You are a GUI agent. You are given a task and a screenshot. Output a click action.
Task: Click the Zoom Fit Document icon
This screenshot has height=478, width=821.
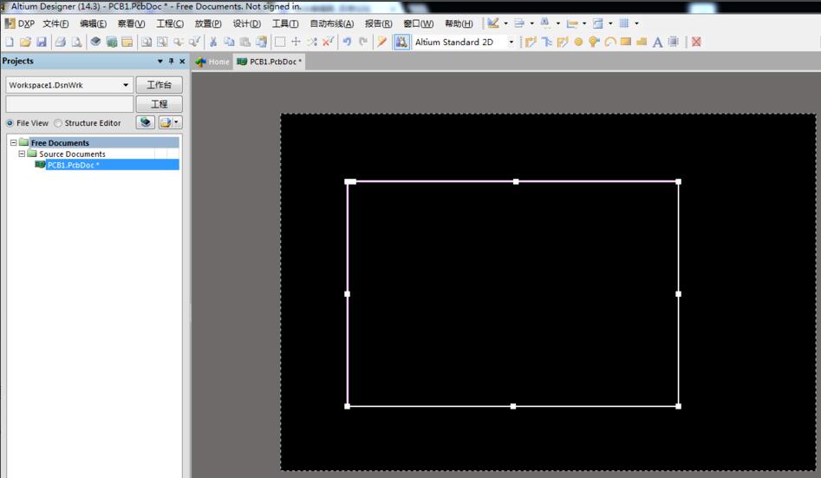coord(147,42)
